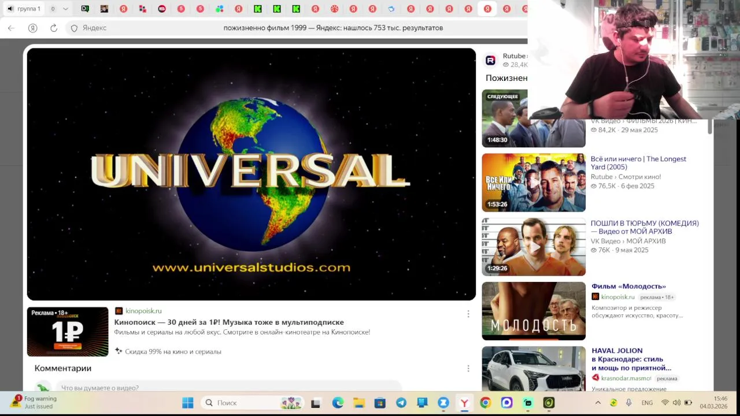Open ПОШЛИ В ТЮРЬМУ video thumbnail
740x416 pixels.
click(x=534, y=247)
